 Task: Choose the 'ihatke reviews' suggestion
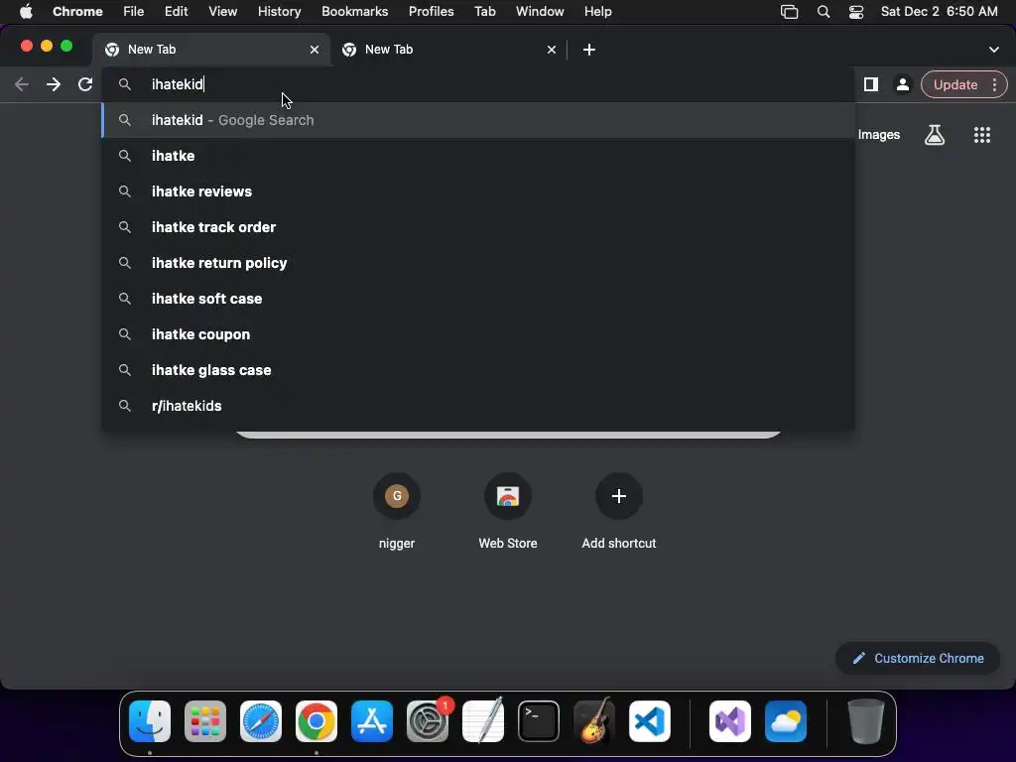pos(478,191)
